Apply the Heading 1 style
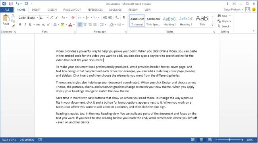 point(169,21)
